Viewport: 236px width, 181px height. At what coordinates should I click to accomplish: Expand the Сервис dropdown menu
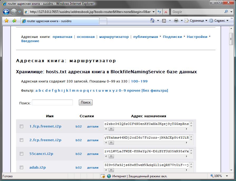(x=219, y=21)
